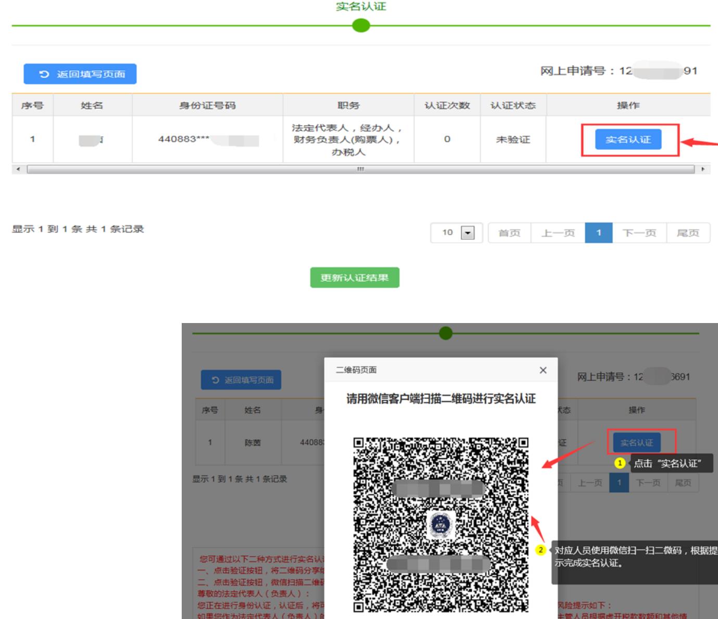
Task: Click the blue 实名认证 button in row 1
Action: point(628,139)
